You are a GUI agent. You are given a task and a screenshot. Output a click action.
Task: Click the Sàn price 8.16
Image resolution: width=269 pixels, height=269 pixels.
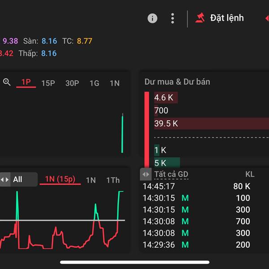pyautogui.click(x=49, y=41)
